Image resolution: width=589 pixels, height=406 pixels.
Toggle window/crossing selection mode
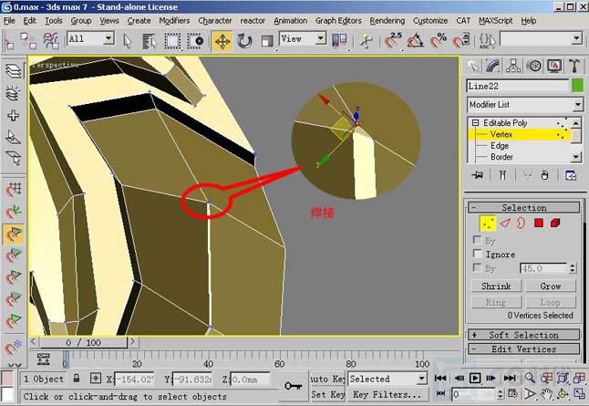pyautogui.click(x=195, y=40)
